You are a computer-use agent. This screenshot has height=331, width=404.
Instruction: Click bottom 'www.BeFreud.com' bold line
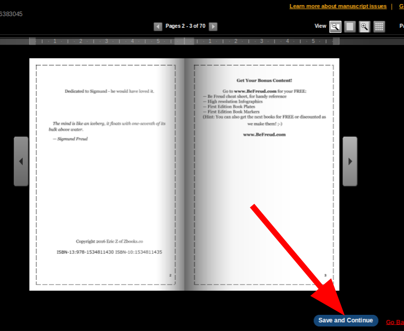(x=264, y=134)
